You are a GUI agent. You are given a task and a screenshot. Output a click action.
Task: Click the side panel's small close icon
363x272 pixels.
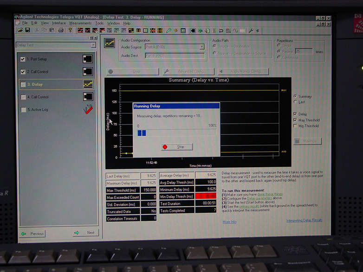pos(96,38)
